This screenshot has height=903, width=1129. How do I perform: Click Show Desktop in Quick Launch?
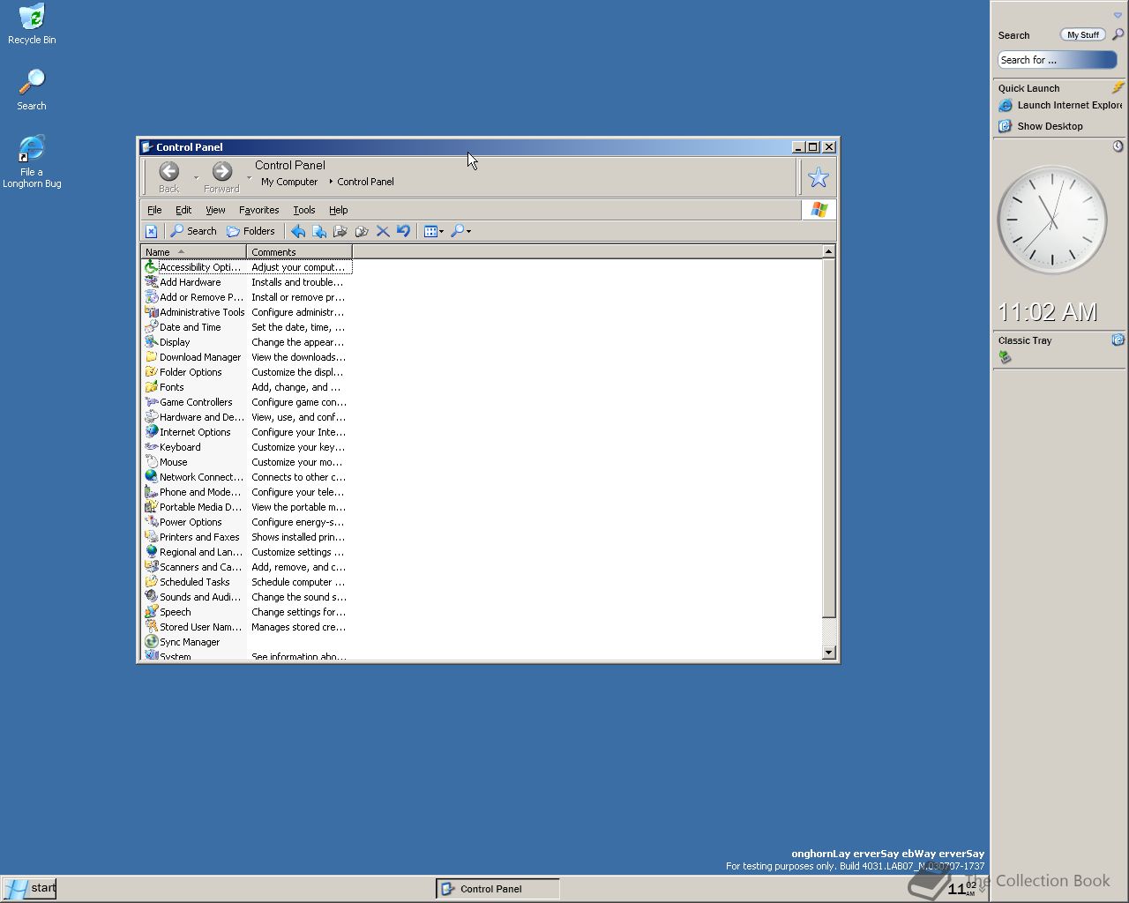point(1041,126)
